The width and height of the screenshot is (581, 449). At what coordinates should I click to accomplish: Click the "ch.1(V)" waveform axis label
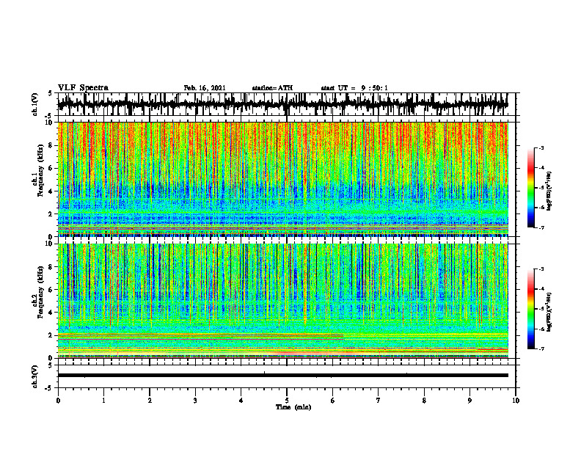click(35, 104)
